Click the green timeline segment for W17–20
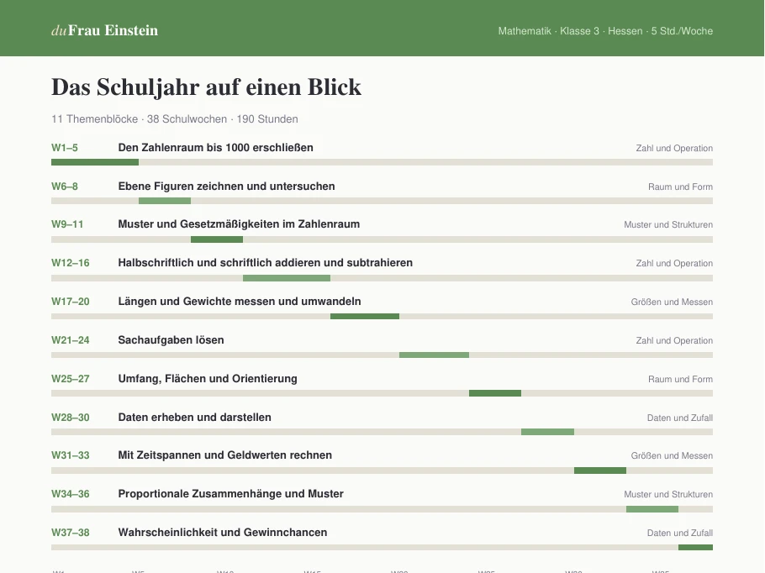Image resolution: width=765 pixels, height=573 pixels. click(x=365, y=316)
